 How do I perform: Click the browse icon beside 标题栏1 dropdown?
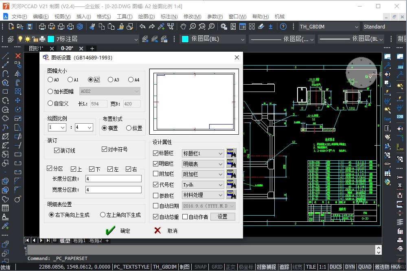231,153
